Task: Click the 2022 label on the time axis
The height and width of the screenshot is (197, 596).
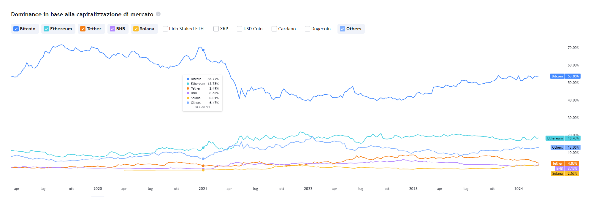Action: (308, 189)
